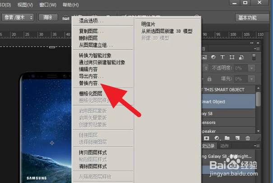Click the transform center crosshair on canvas
The image size is (273, 183).
click(x=52, y=143)
